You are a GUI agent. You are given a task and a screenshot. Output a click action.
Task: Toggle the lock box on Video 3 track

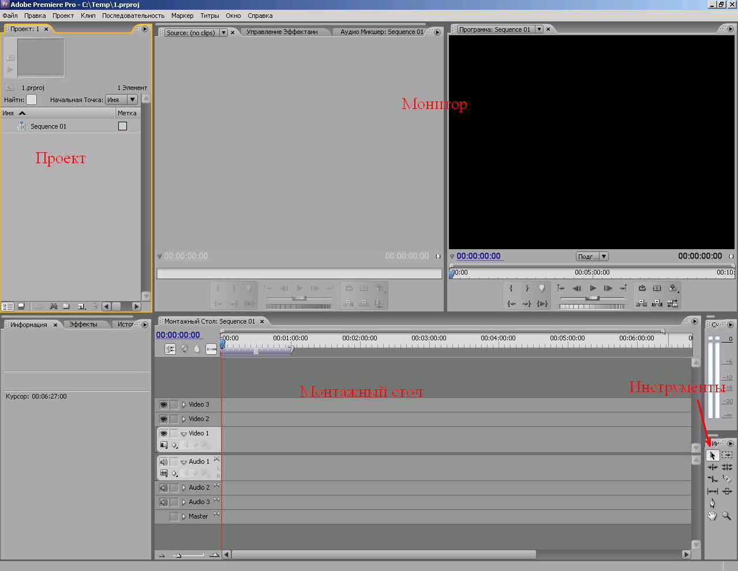tap(174, 405)
